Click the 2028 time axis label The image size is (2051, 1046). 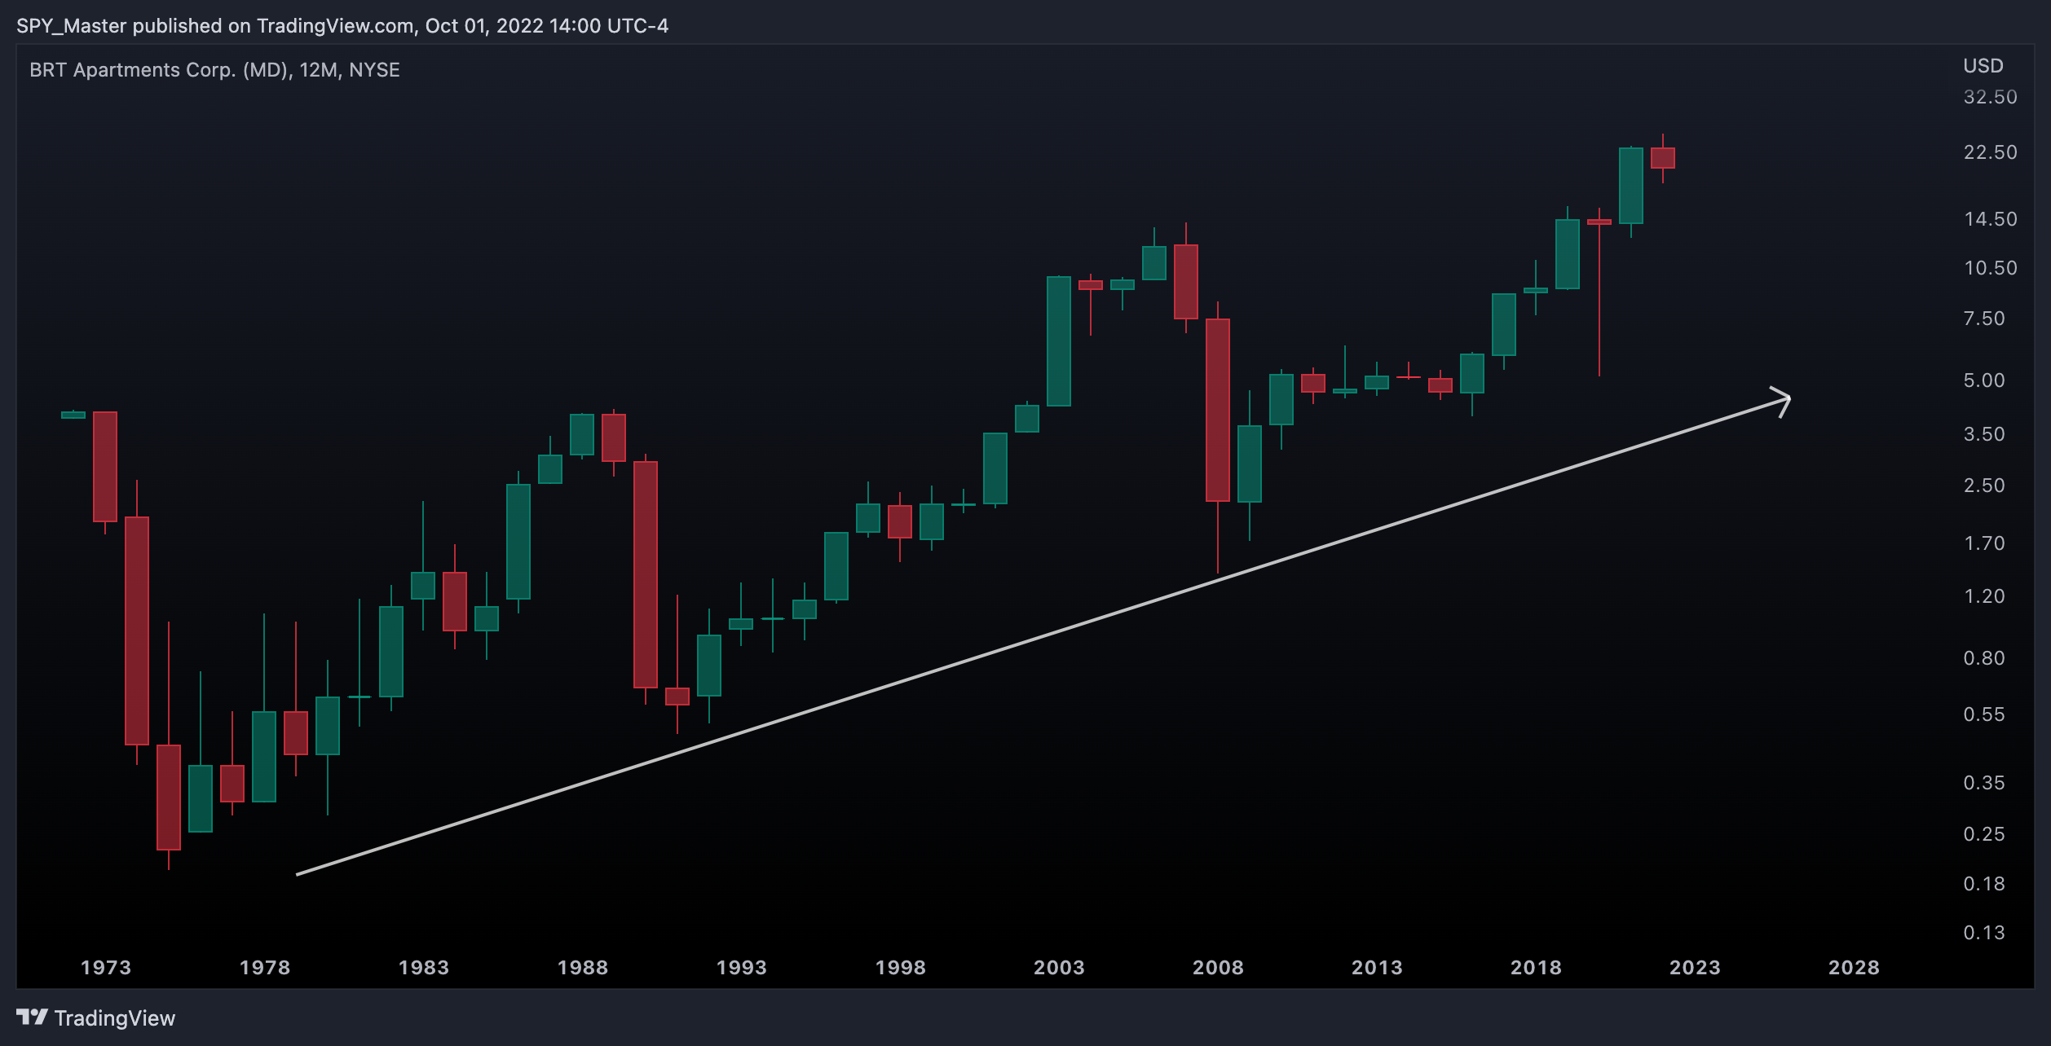pyautogui.click(x=1855, y=968)
